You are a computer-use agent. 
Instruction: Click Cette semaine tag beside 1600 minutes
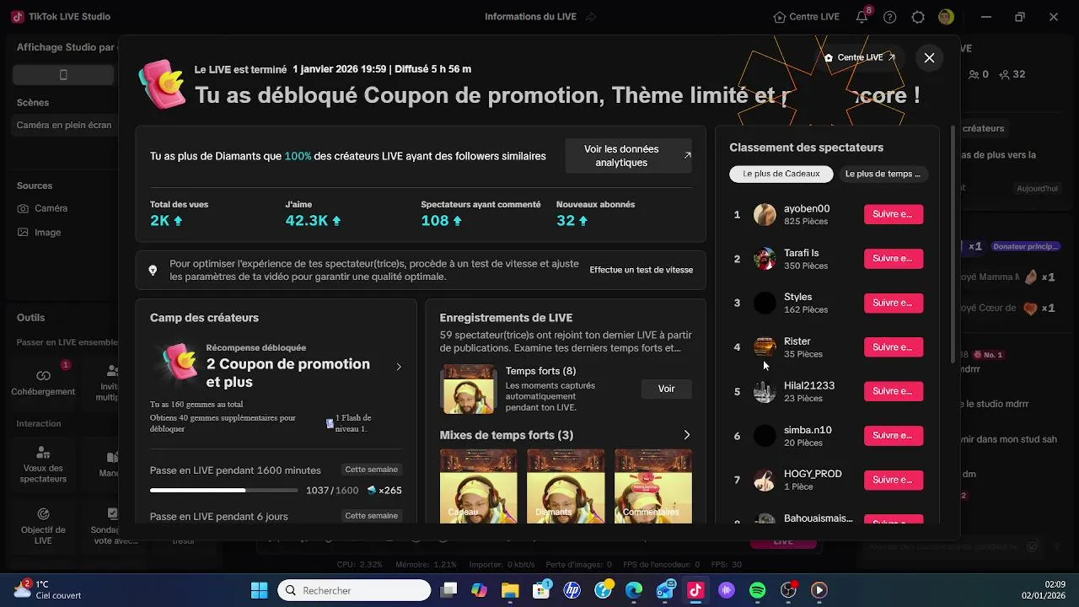[371, 470]
